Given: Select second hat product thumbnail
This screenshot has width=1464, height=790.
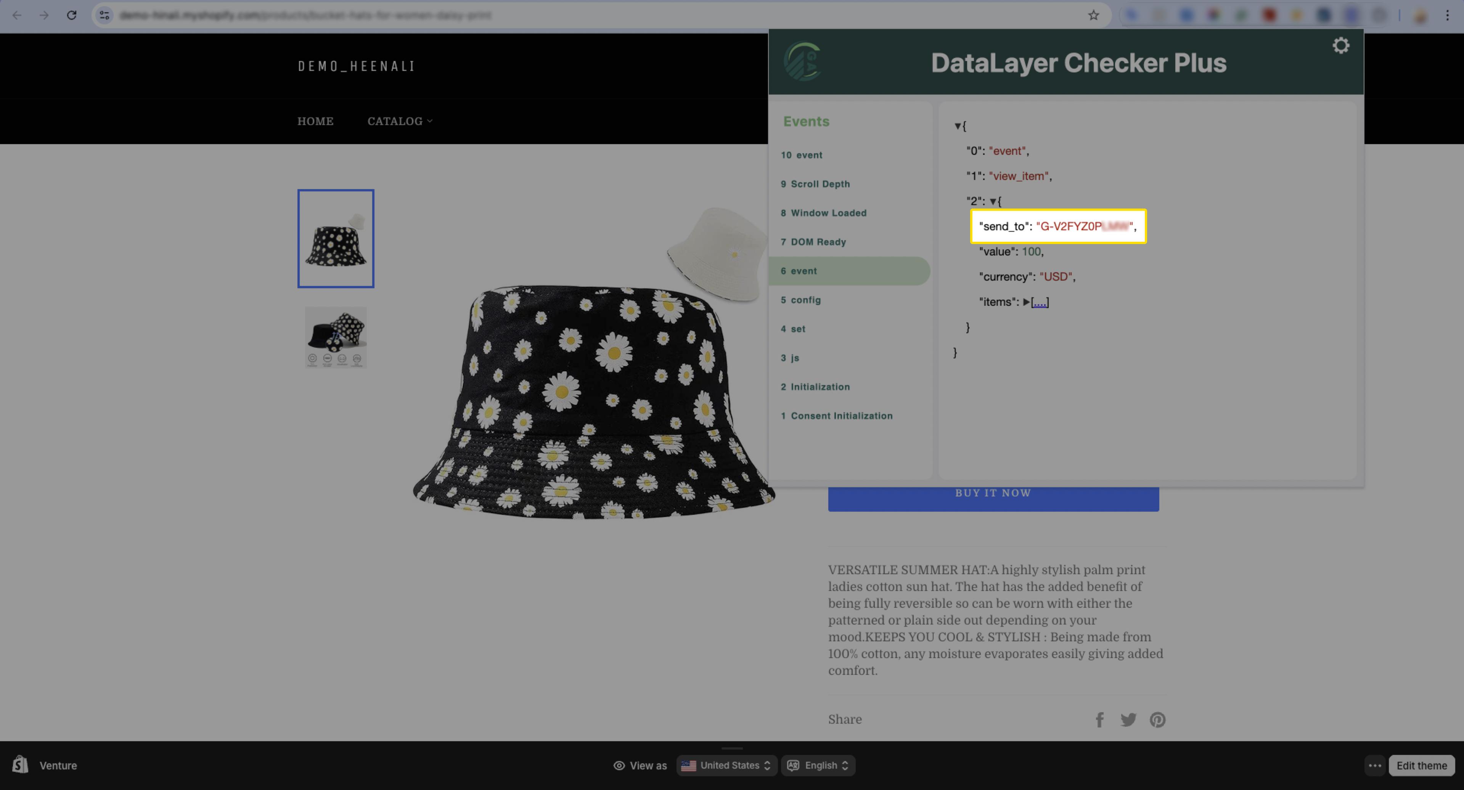Looking at the screenshot, I should pos(335,337).
